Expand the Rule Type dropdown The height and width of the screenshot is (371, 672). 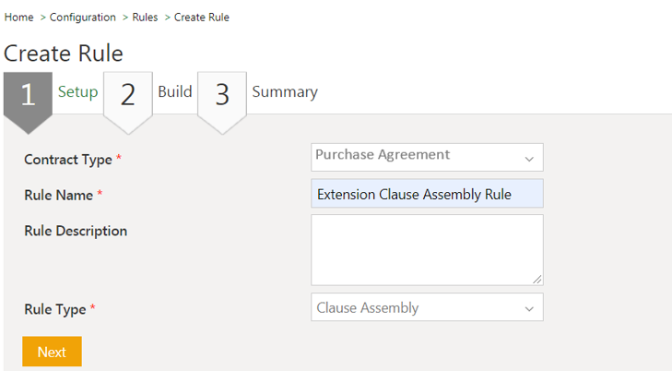(427, 307)
